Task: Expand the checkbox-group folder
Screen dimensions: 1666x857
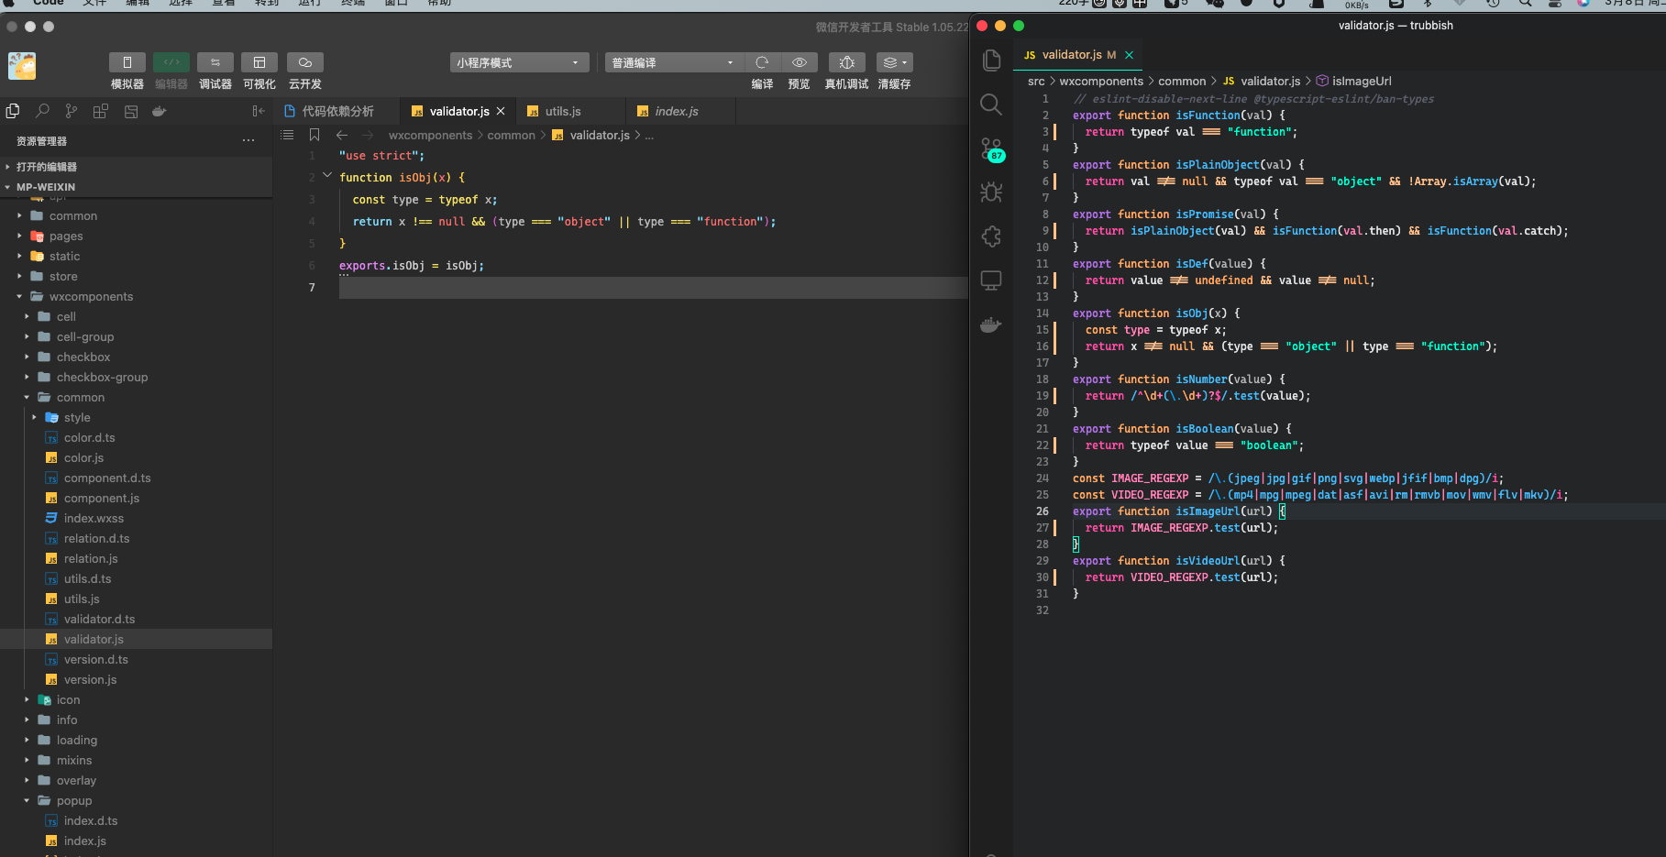Action: click(136, 377)
